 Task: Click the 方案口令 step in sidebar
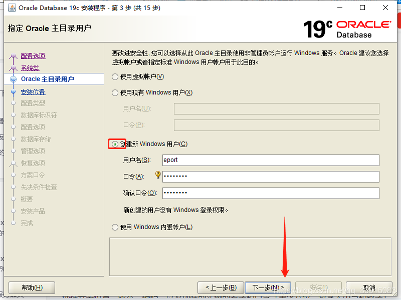tap(33, 175)
